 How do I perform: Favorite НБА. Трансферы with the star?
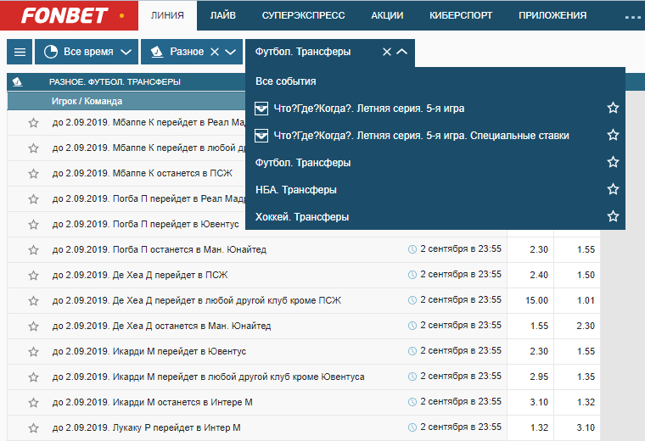pos(613,189)
